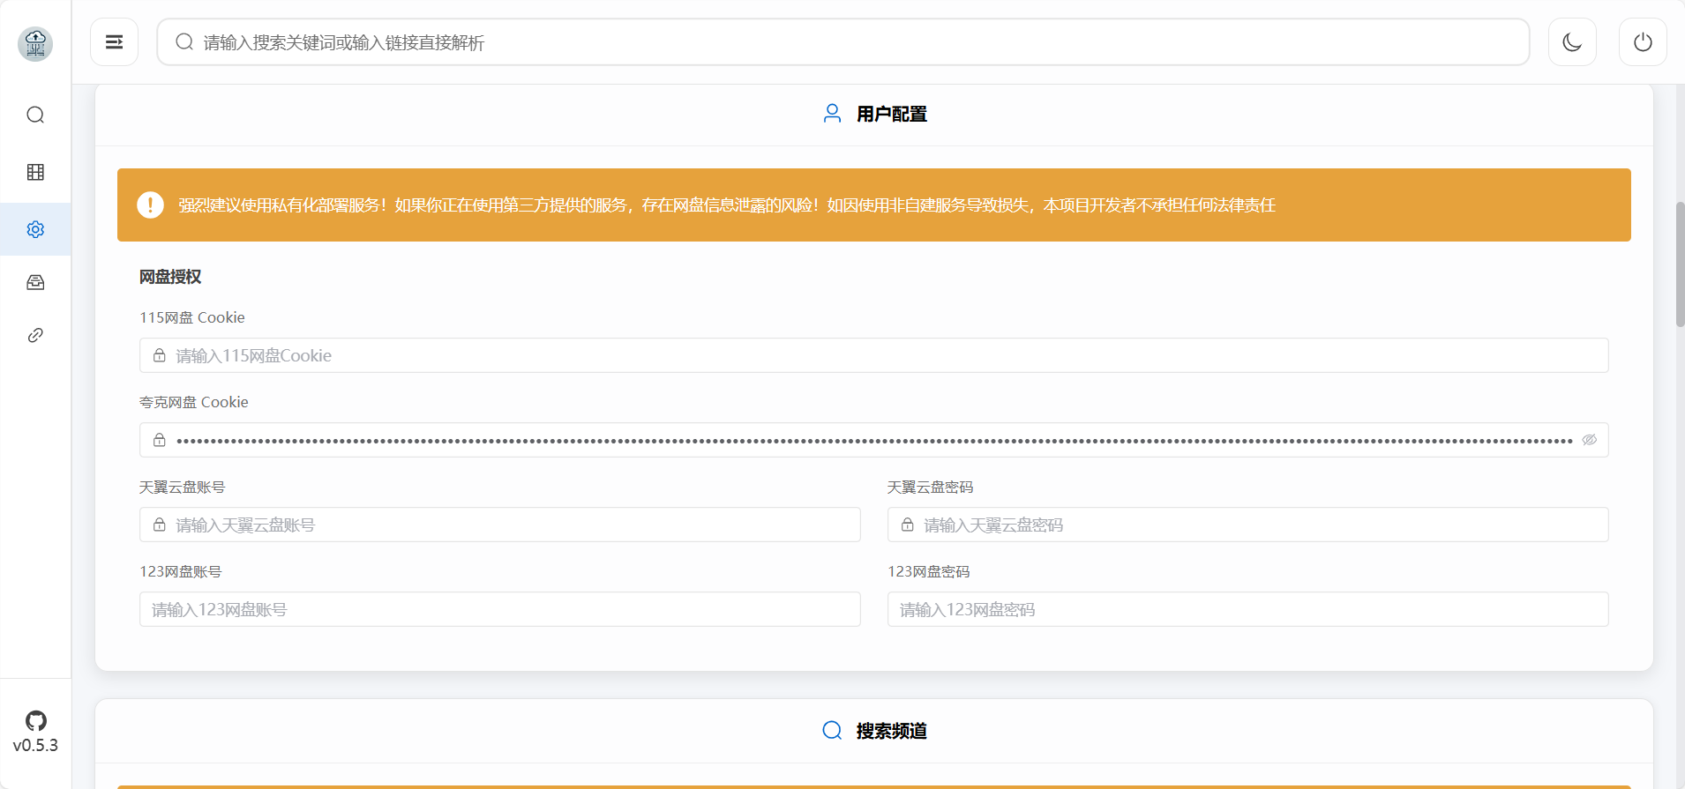Click the 用户配置 heading text
Viewport: 1685px width, 789px height.
(x=892, y=114)
